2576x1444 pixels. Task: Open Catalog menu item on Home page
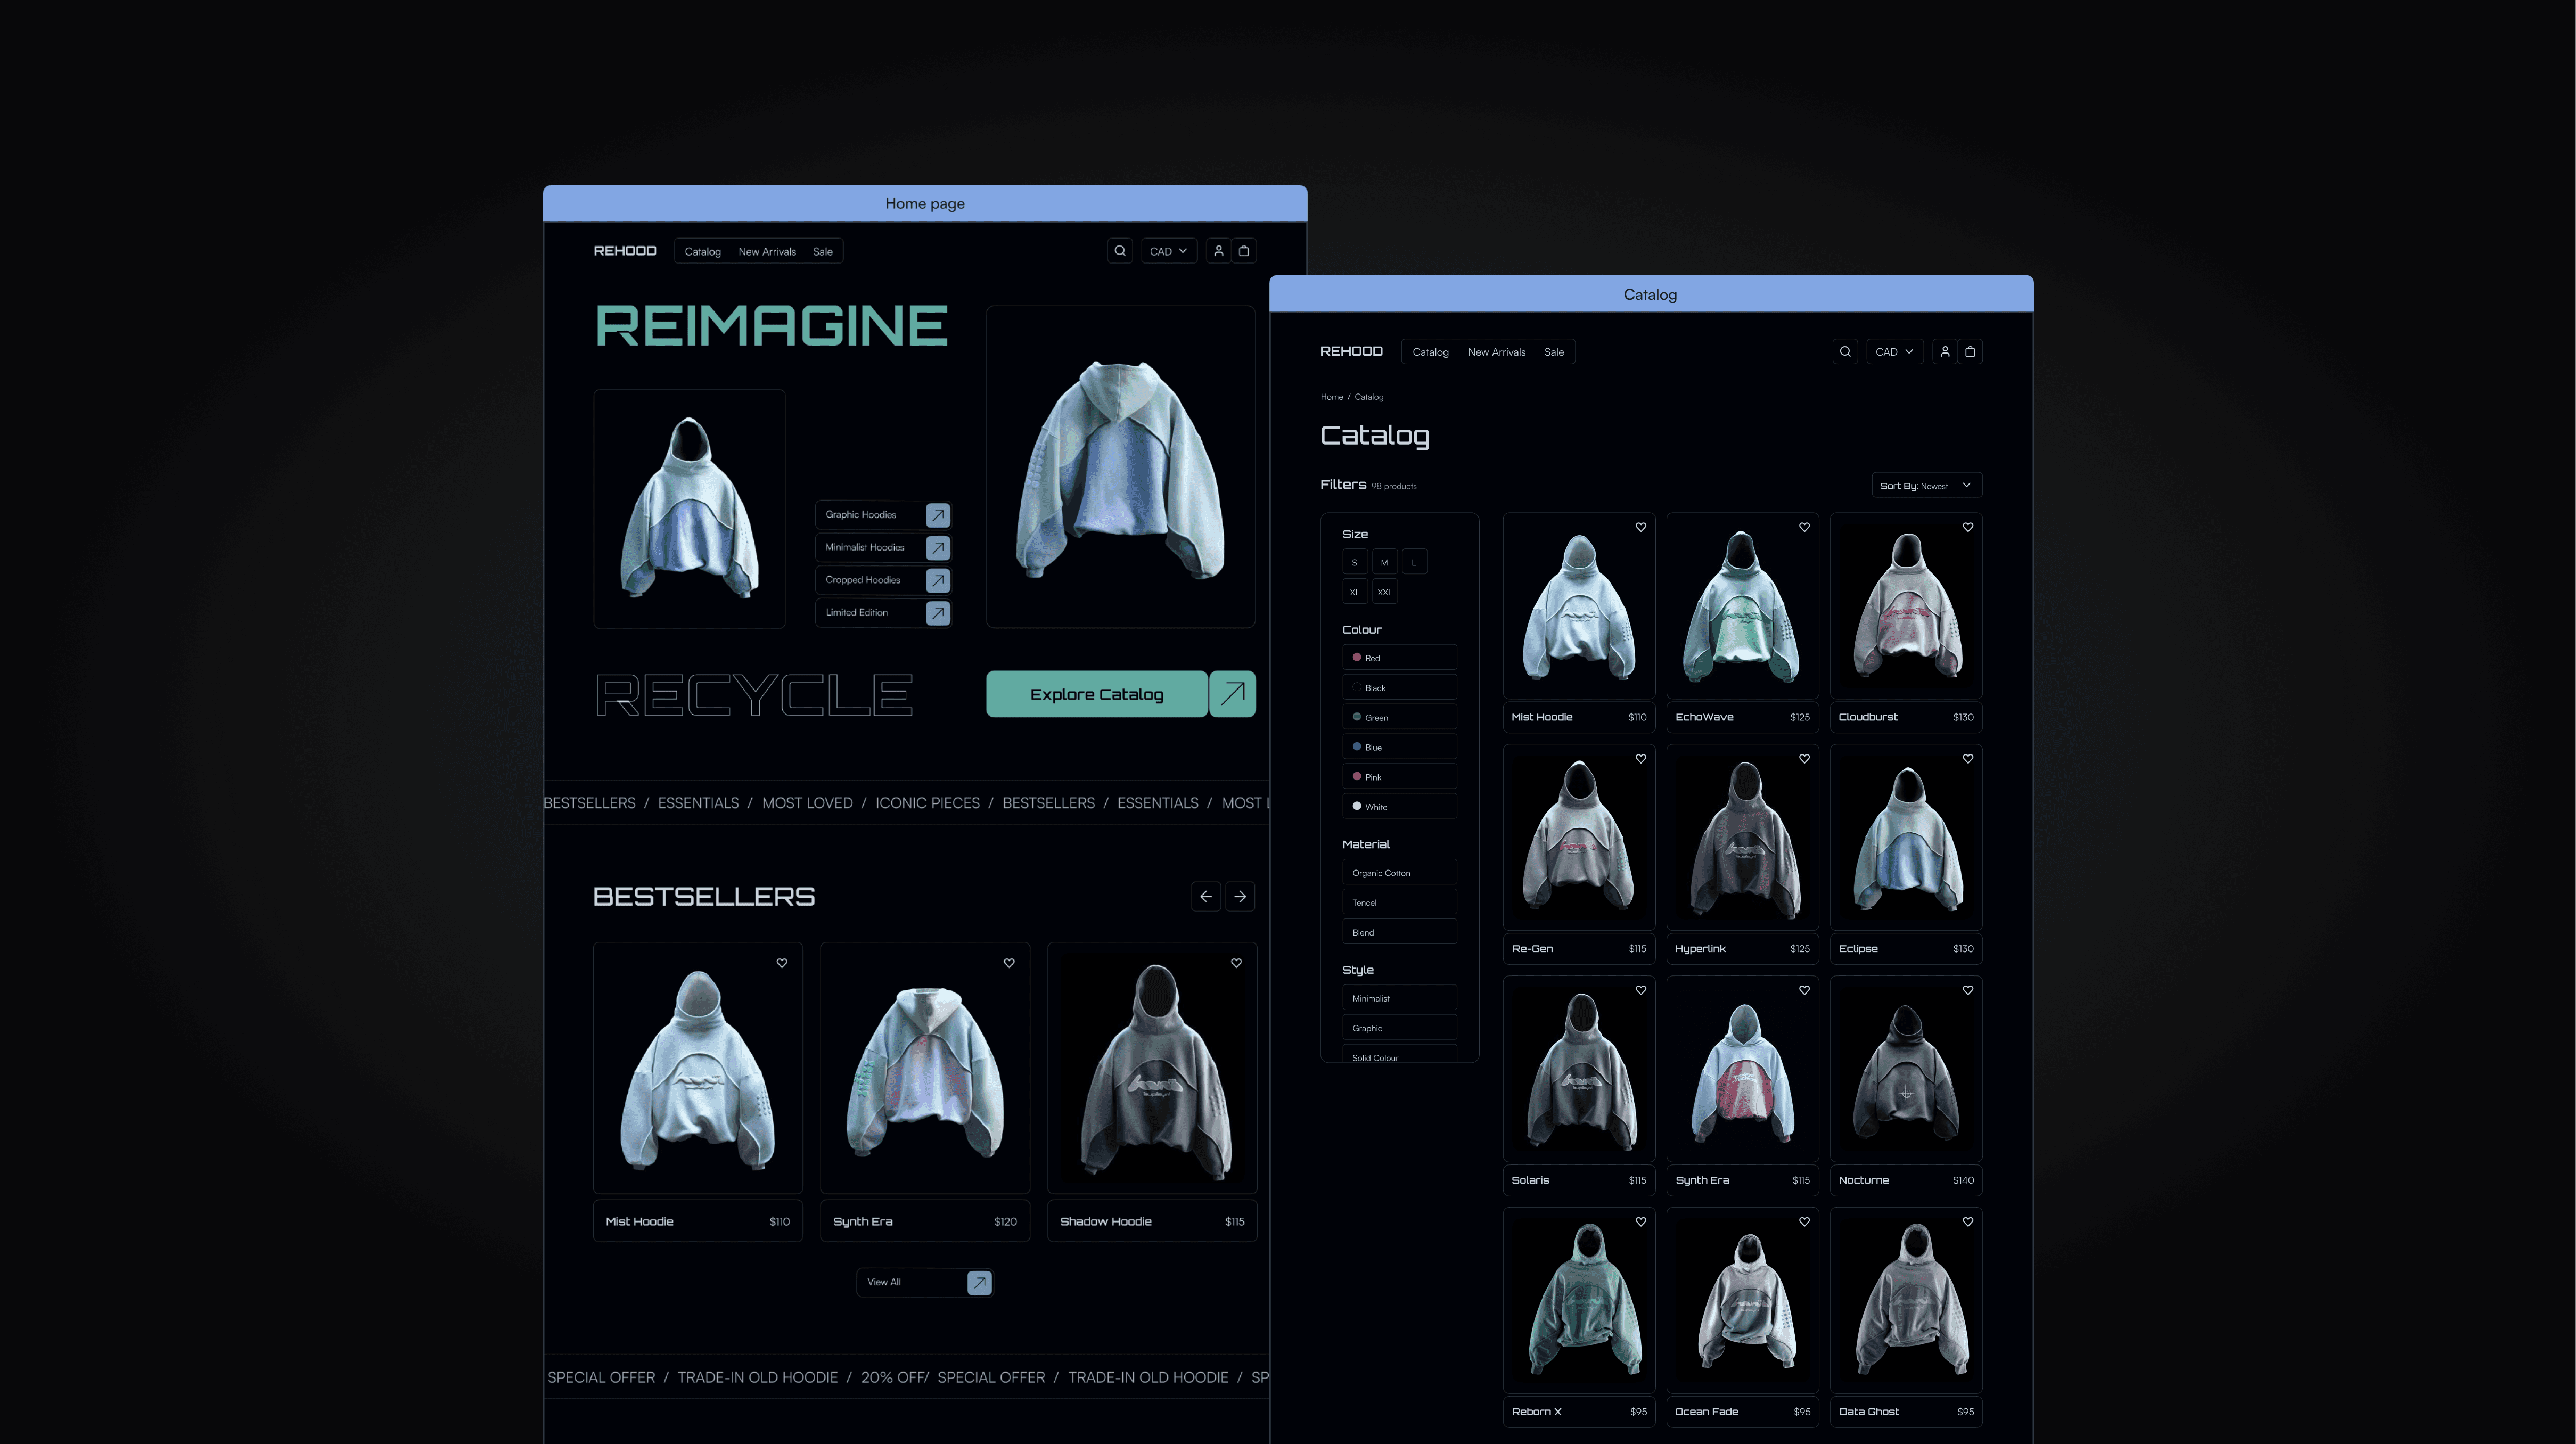click(703, 252)
